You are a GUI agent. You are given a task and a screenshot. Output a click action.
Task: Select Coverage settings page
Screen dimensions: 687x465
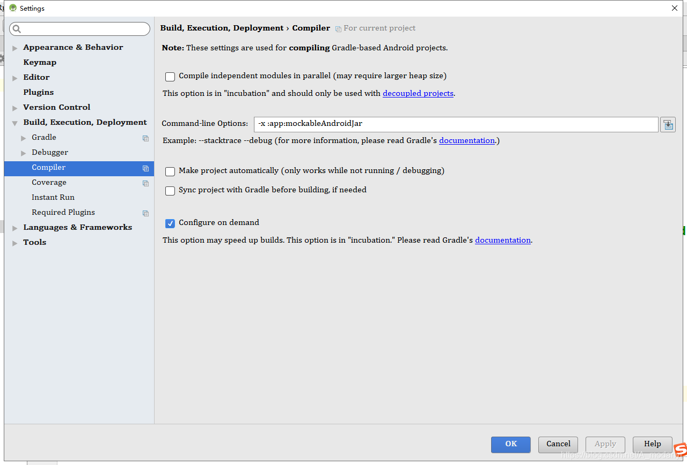[x=49, y=182]
